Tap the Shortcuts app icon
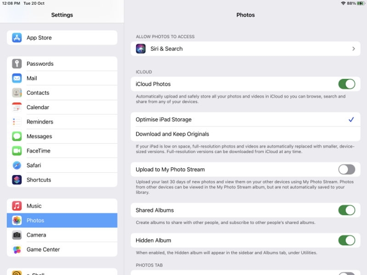This screenshot has width=367, height=275. tap(17, 180)
